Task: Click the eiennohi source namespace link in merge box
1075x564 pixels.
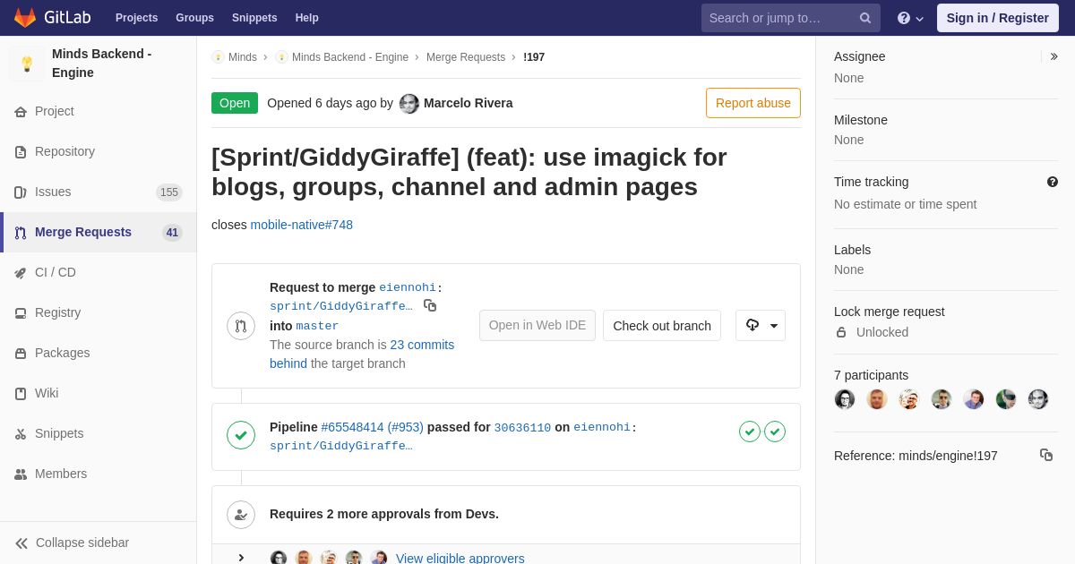Action: coord(408,288)
